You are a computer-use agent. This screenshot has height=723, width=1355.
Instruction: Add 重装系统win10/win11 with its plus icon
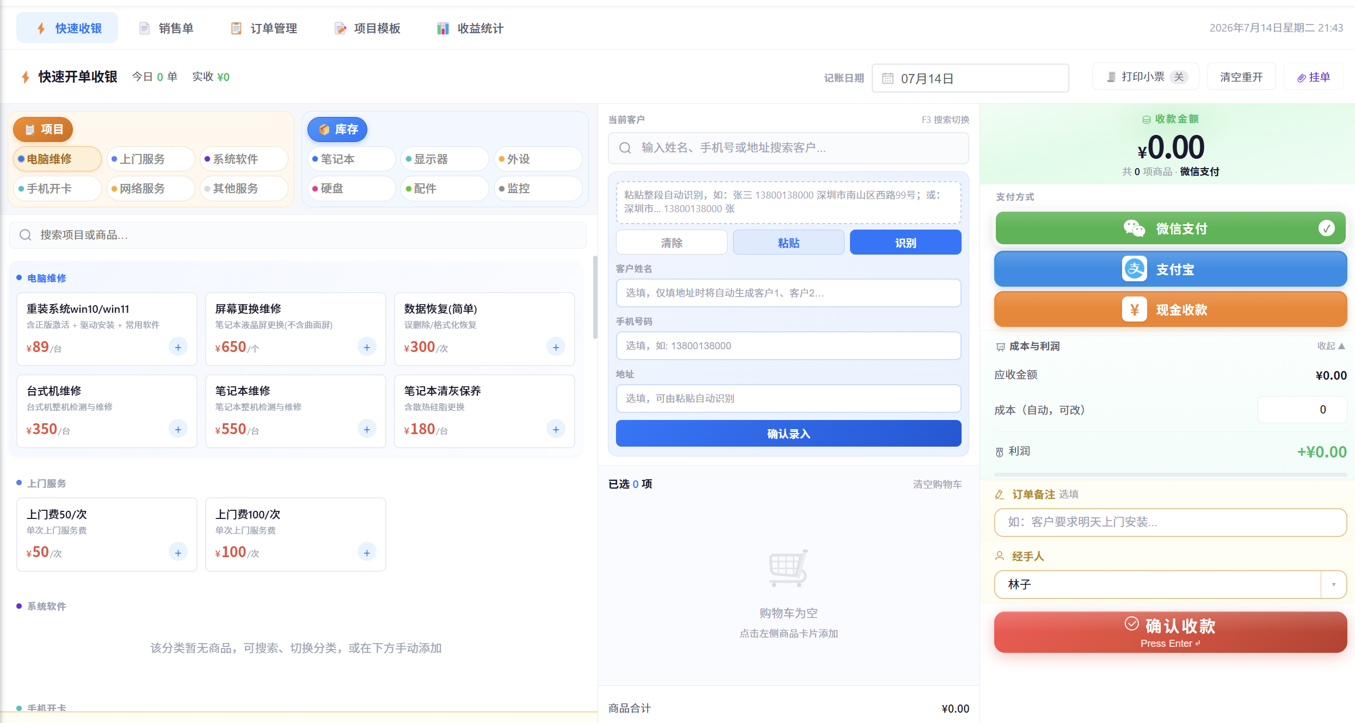[178, 347]
